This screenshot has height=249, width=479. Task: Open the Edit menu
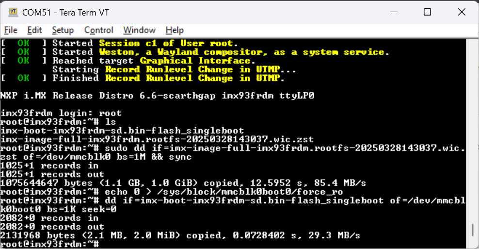coord(34,30)
